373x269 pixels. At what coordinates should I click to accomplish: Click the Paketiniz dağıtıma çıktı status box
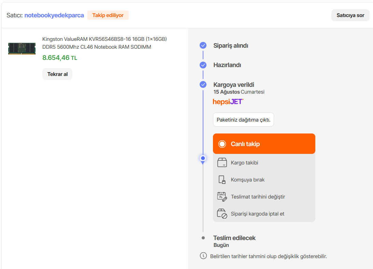243,120
